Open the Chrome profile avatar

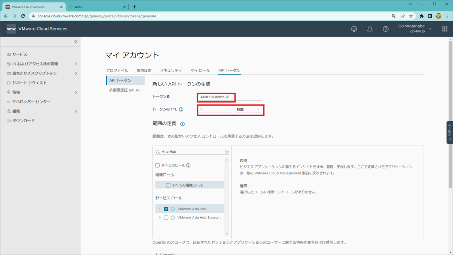pyautogui.click(x=438, y=16)
